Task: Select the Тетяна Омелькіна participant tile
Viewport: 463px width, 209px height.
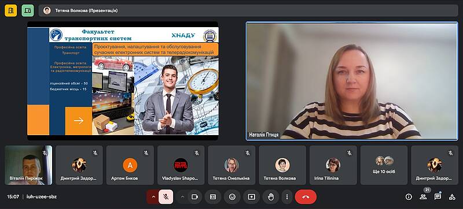Action: click(x=231, y=165)
